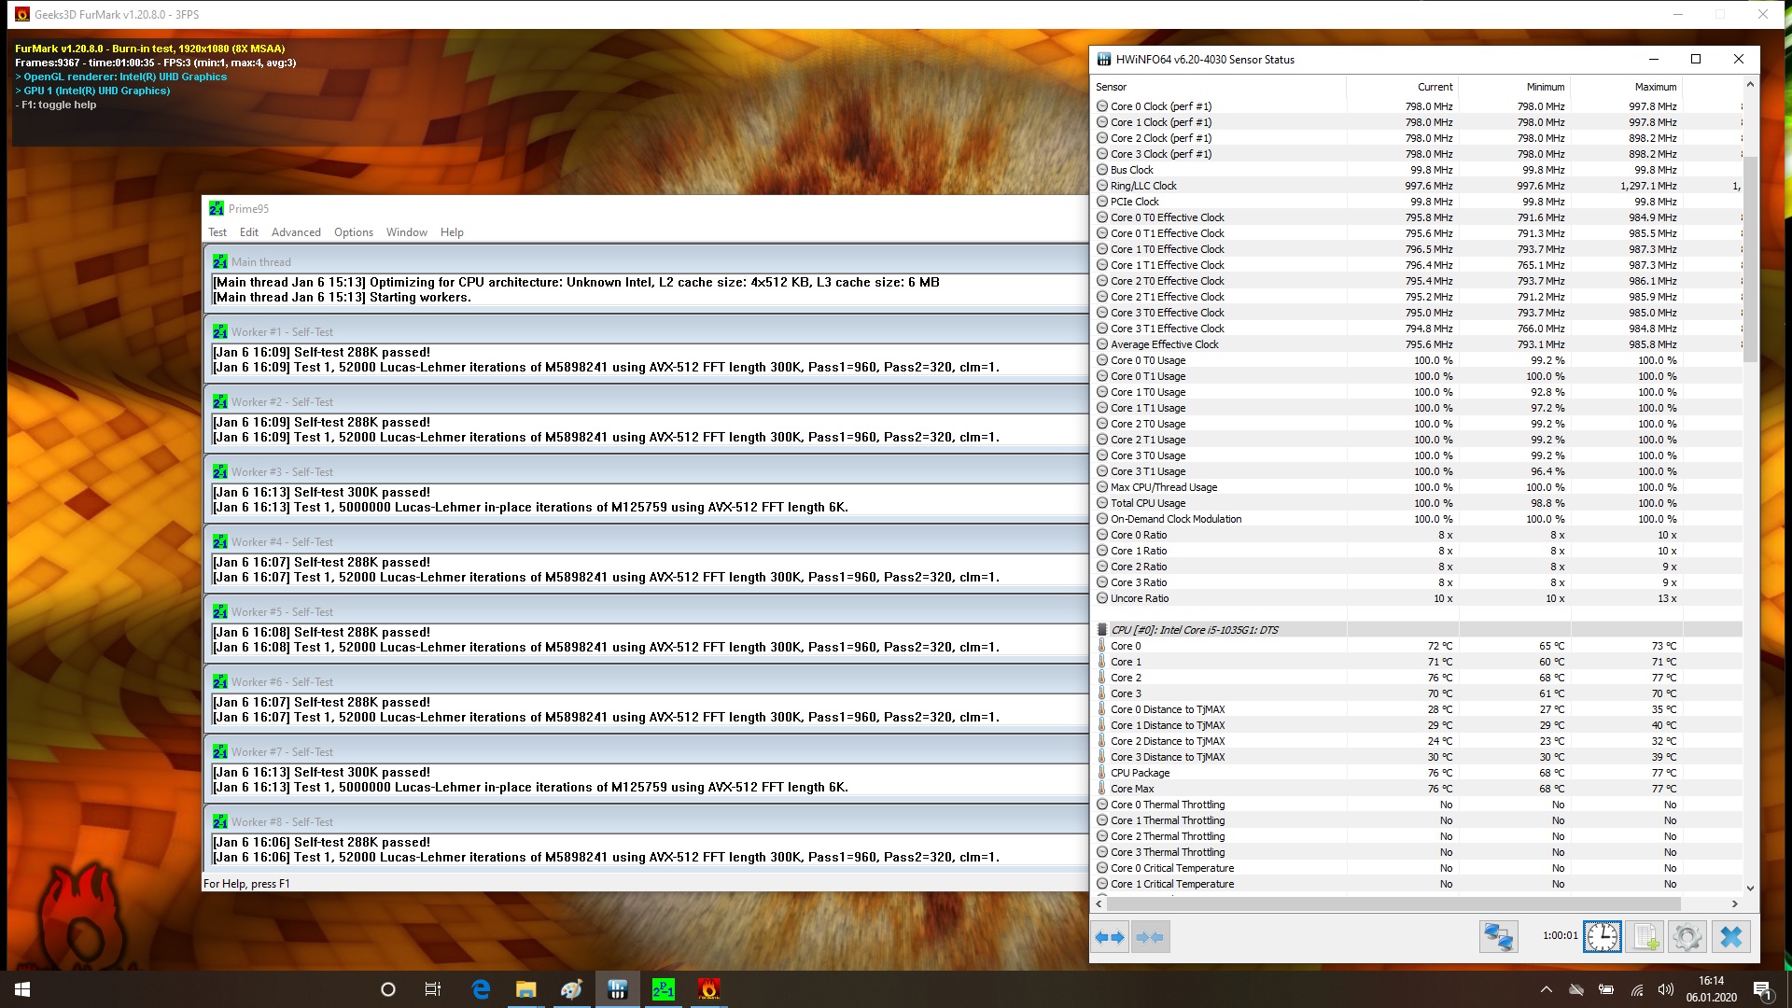
Task: Click the blue X close sensors button
Action: pyautogui.click(x=1730, y=937)
